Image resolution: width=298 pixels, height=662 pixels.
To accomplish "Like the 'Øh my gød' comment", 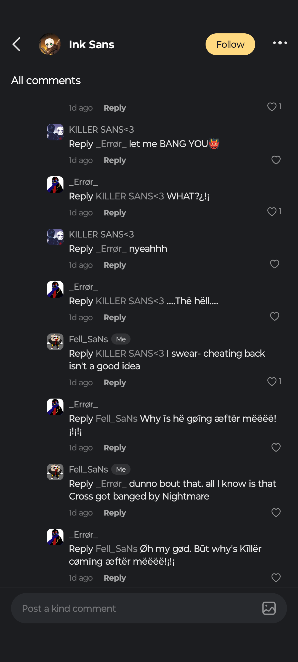I will pyautogui.click(x=276, y=578).
